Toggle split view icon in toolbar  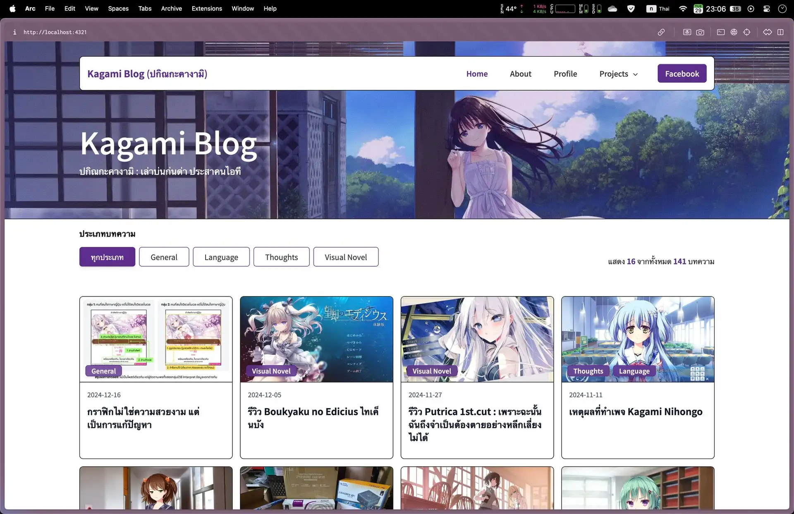(x=780, y=32)
